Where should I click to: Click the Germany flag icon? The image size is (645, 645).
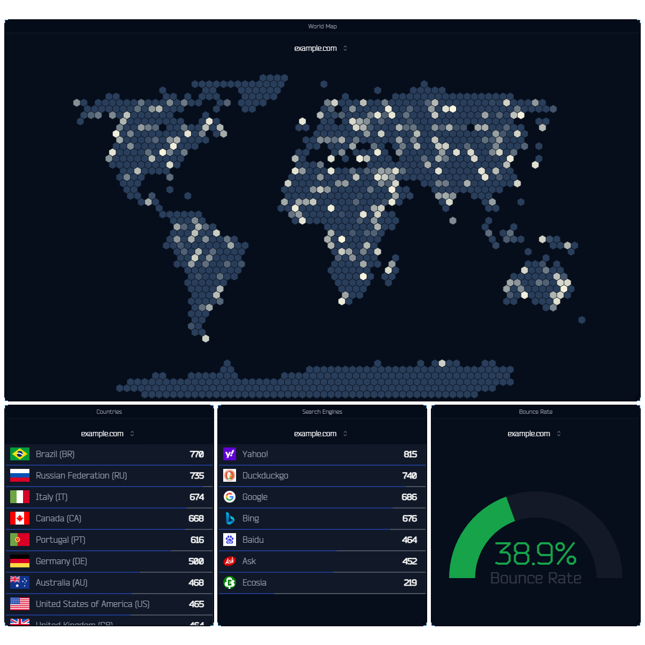pyautogui.click(x=20, y=561)
